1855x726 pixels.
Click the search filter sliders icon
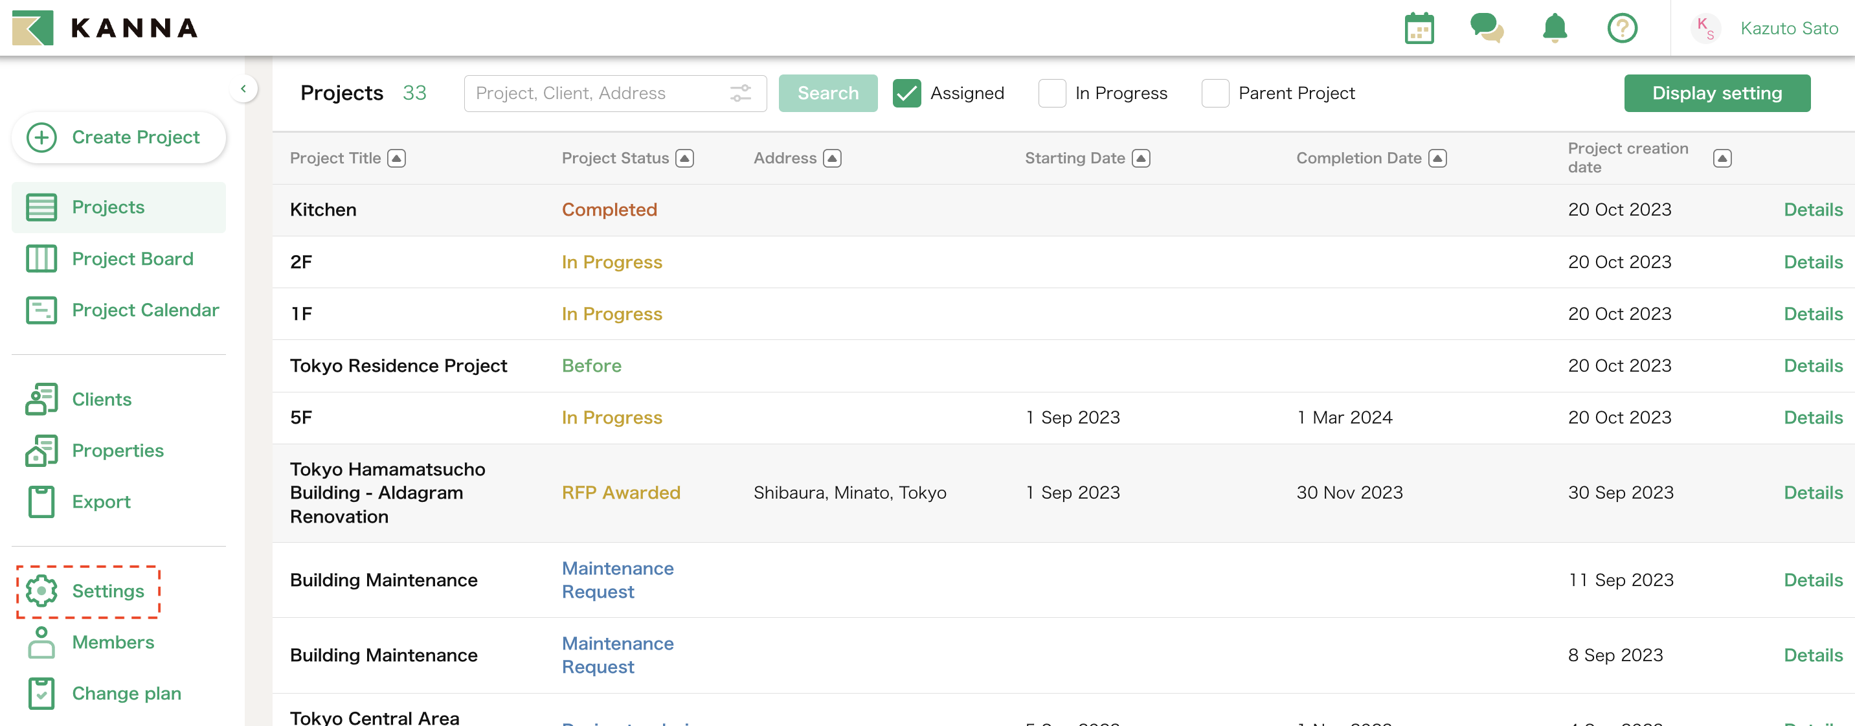tap(740, 93)
